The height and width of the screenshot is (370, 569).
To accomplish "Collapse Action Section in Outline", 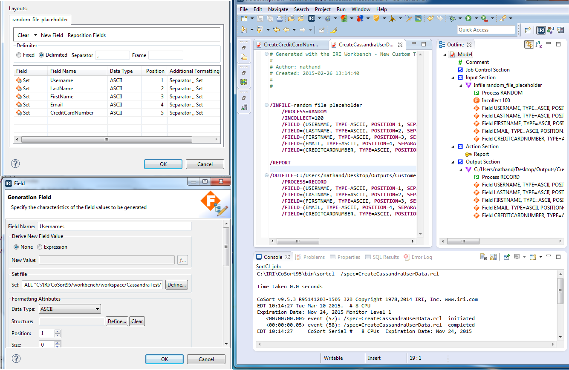I will (x=453, y=146).
